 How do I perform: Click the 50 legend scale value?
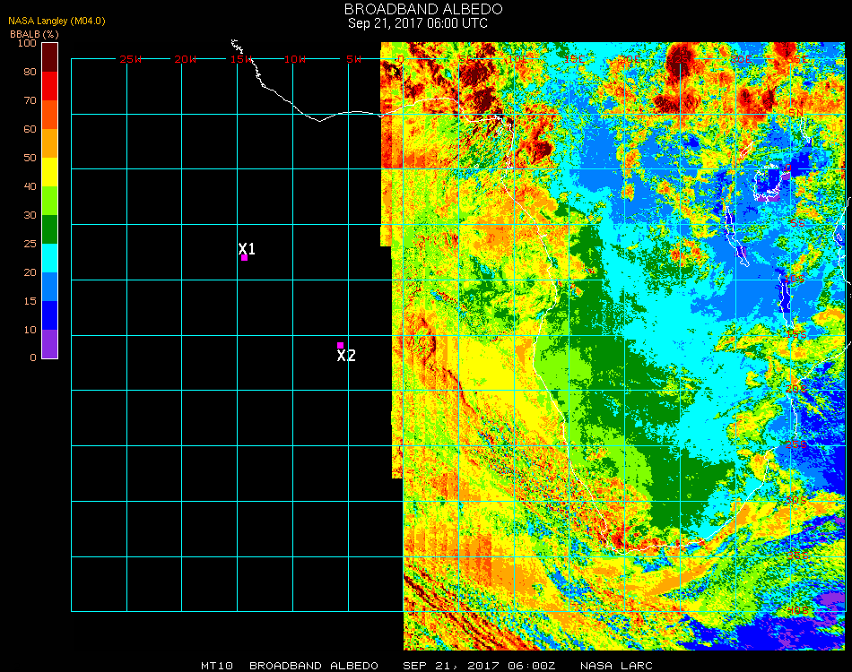[x=30, y=158]
